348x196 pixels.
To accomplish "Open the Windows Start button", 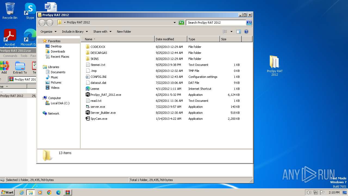I will [7, 192].
